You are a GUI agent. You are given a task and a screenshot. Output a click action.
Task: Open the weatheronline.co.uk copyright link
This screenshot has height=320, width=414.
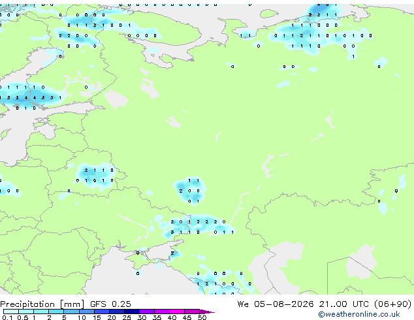click(359, 314)
